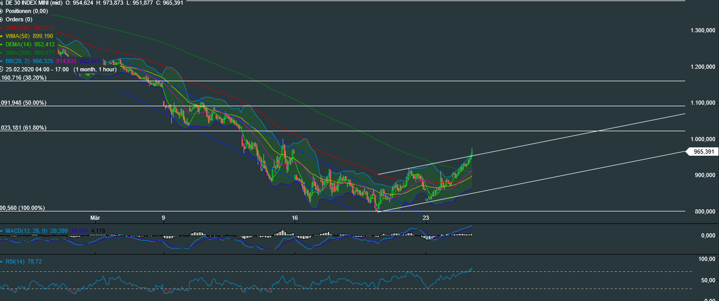Click the date range 25.02.2020 04:00 - 17:00 text

click(x=36, y=69)
